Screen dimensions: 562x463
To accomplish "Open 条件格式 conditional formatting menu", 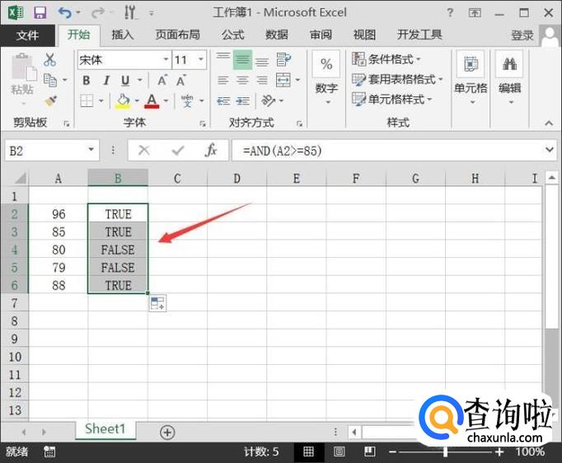I will tap(386, 59).
